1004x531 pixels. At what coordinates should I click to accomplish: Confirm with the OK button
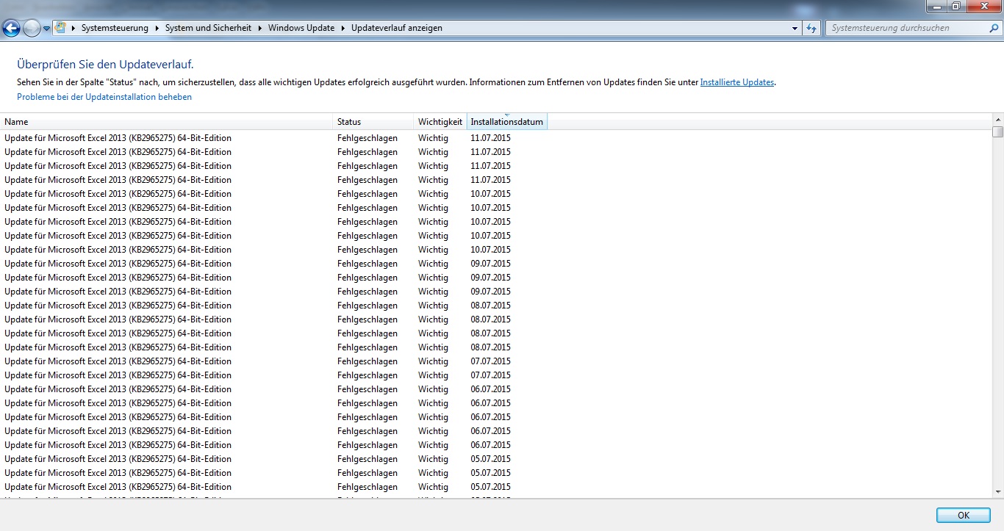964,515
